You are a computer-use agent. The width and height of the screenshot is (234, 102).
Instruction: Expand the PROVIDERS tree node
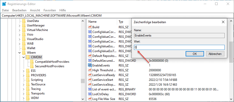23,75
